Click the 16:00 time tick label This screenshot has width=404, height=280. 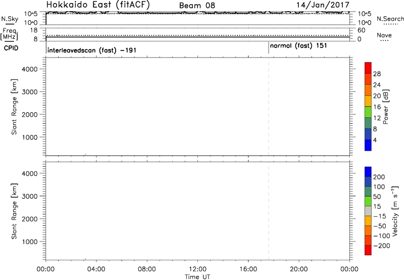click(248, 269)
